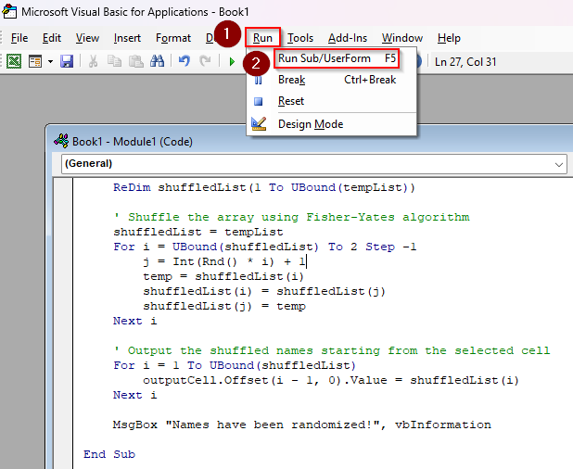Click the 'For i = UBound(shuffledList) To 2' line

pyautogui.click(x=265, y=247)
